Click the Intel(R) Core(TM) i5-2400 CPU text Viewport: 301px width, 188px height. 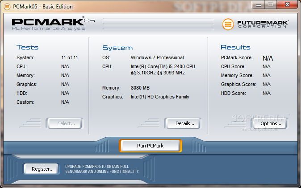click(163, 66)
